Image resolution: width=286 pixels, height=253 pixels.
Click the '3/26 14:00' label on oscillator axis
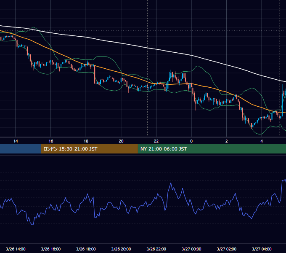click(16, 249)
